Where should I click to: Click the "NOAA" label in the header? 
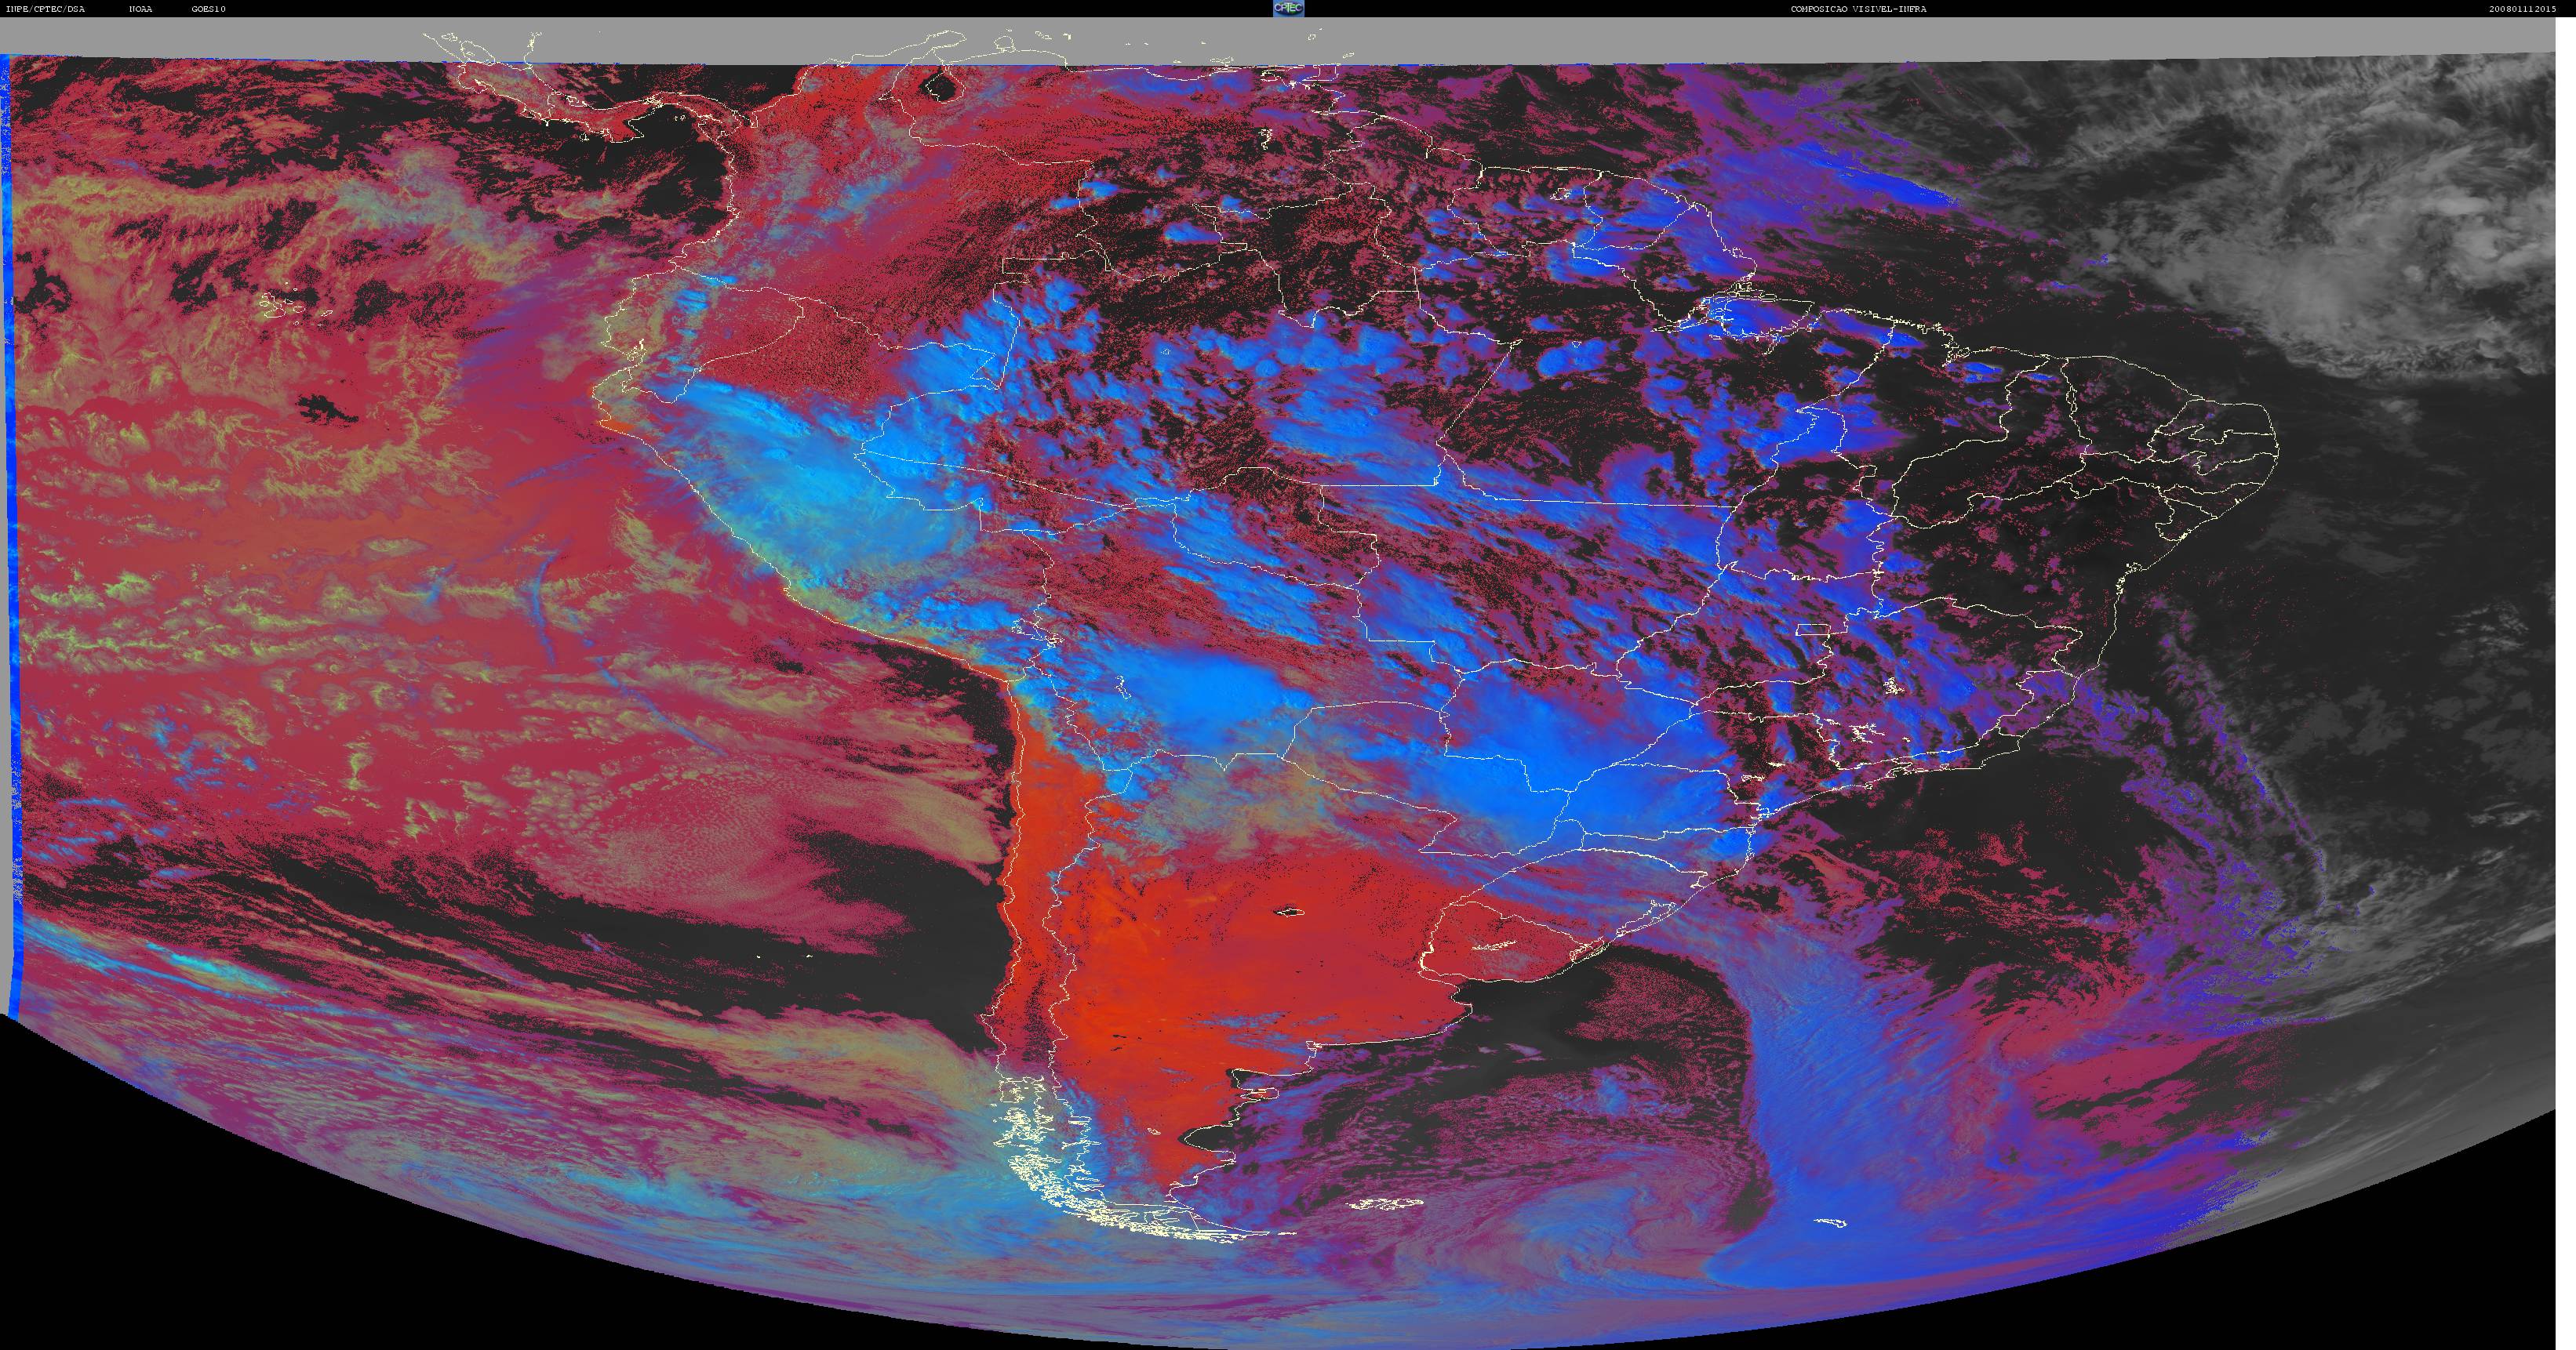click(x=141, y=9)
